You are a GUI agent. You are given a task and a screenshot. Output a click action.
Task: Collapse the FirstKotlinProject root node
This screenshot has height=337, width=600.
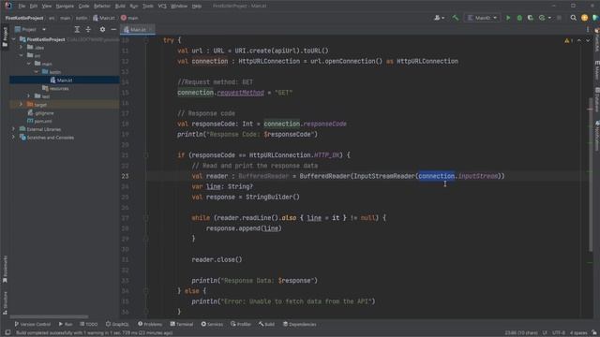[14, 39]
